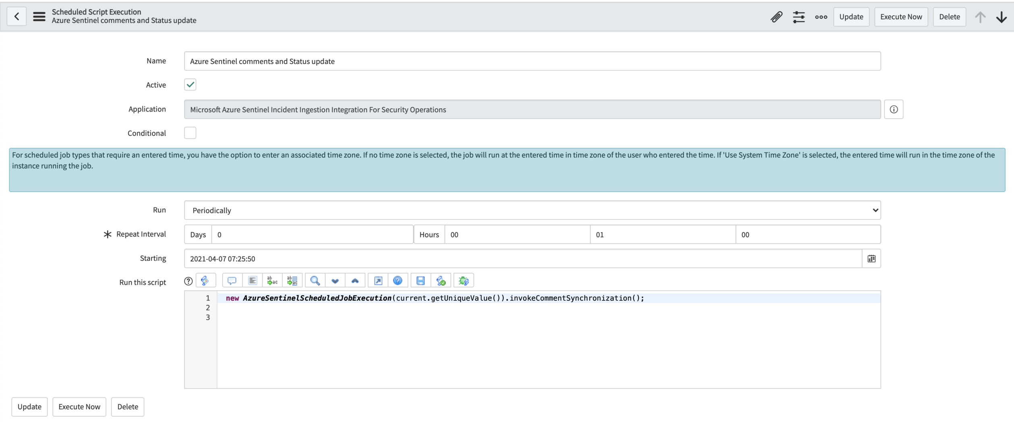Click the top Update button
The width and height of the screenshot is (1014, 422).
click(x=851, y=17)
